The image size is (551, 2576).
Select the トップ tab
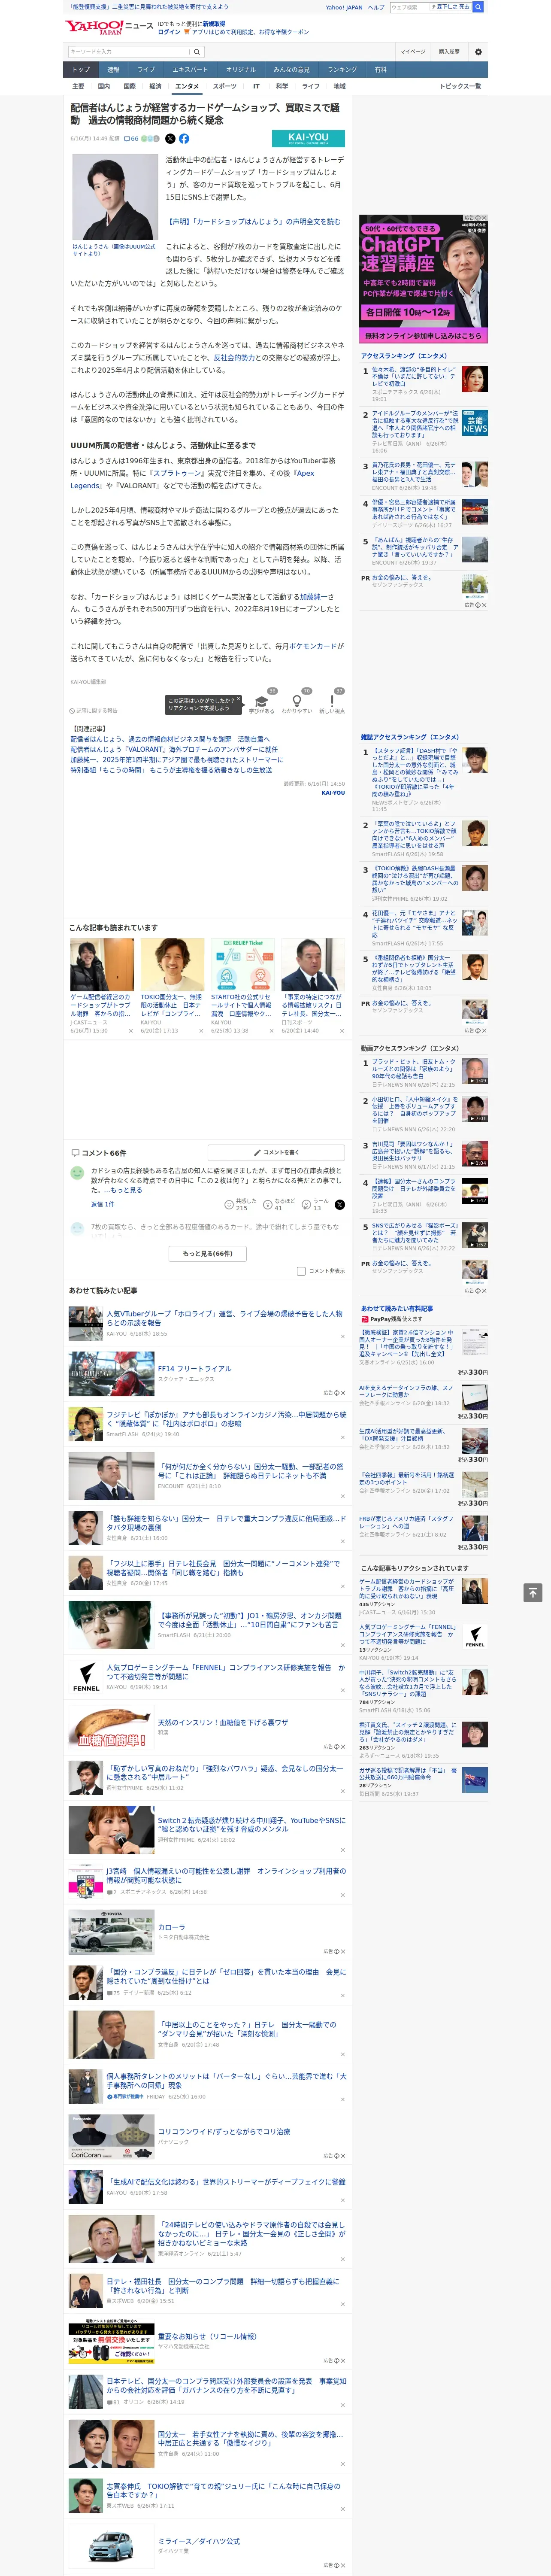pyautogui.click(x=81, y=70)
